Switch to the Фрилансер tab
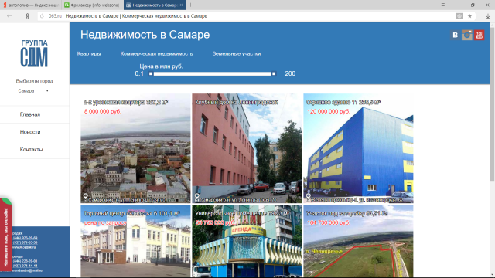Viewport: 495px width, 278px height. click(92, 5)
